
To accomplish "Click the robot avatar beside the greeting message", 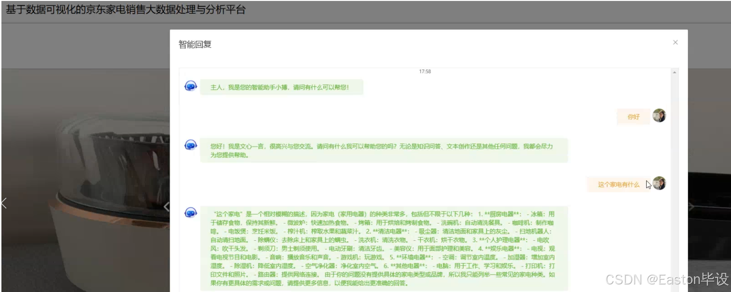I will [191, 86].
